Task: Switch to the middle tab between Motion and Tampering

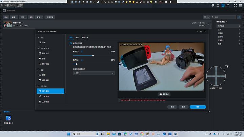Action: 77,38
